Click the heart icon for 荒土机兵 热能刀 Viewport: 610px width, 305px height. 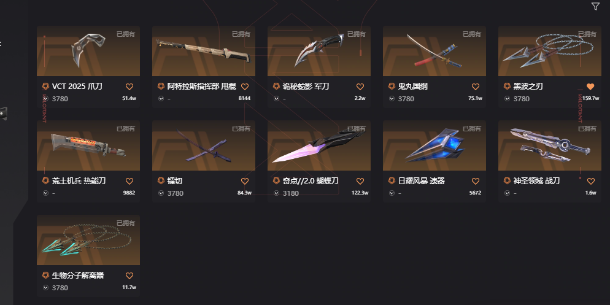[x=129, y=181]
